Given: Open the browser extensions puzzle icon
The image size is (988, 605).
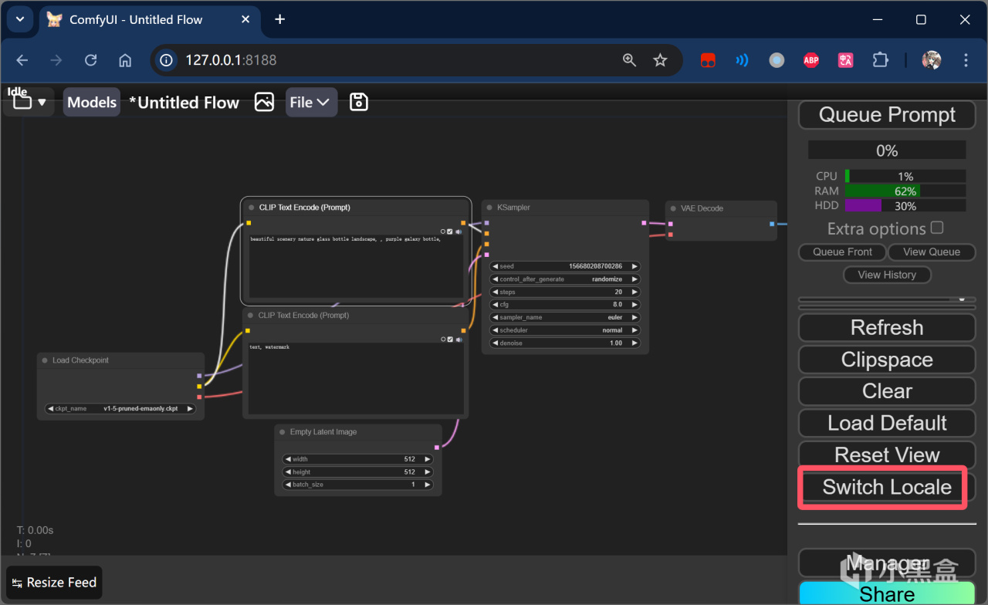Looking at the screenshot, I should (880, 60).
